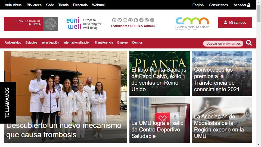Open the Planta Sapiens book news card
The width and height of the screenshot is (261, 147).
160,73
